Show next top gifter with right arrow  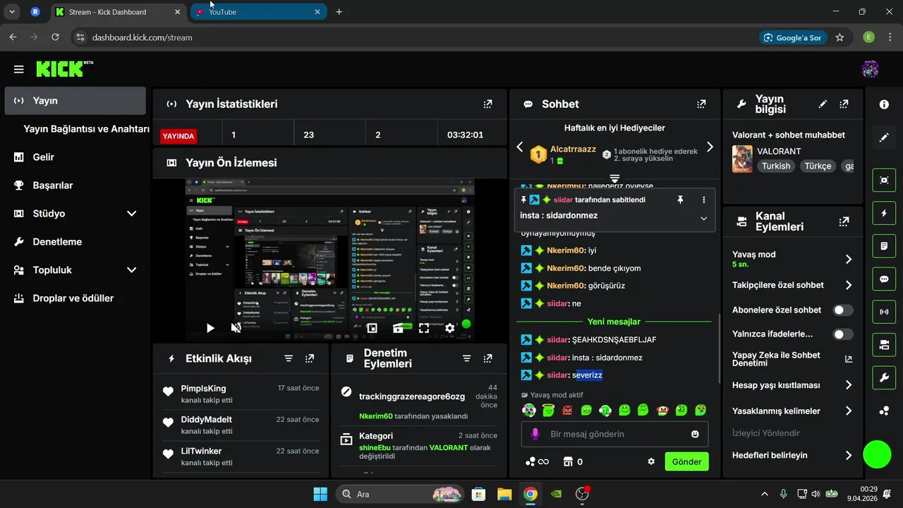[x=710, y=147]
